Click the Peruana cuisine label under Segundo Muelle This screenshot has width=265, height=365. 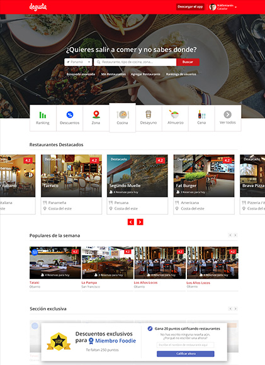[x=121, y=203]
